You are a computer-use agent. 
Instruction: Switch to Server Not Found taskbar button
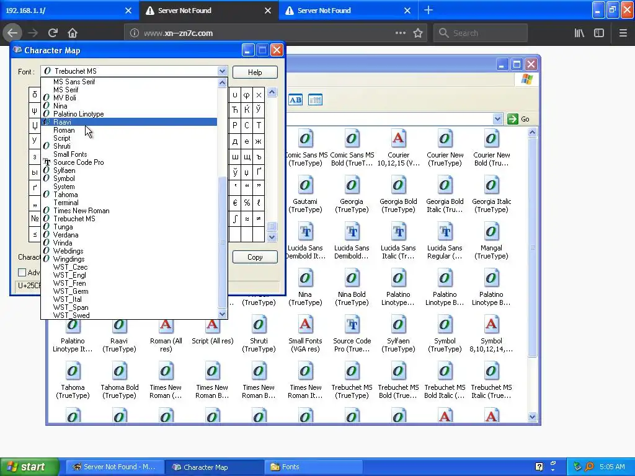click(115, 467)
